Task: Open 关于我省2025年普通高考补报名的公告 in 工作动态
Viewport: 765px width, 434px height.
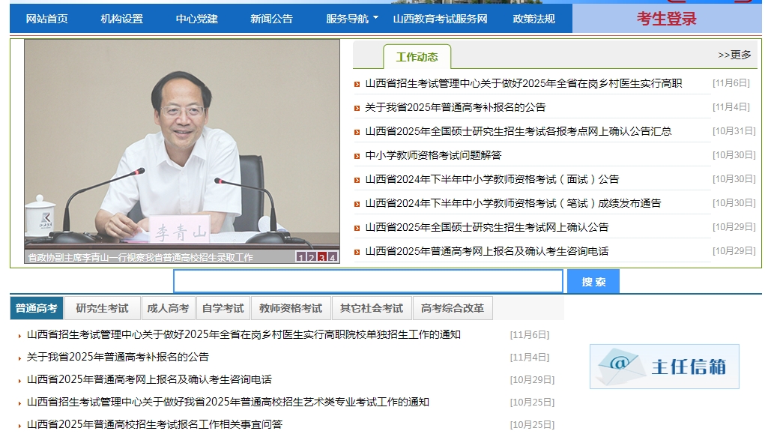Action: click(x=455, y=107)
